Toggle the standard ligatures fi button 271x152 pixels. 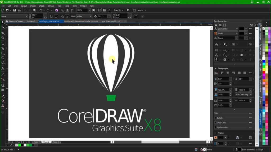(x=216, y=60)
